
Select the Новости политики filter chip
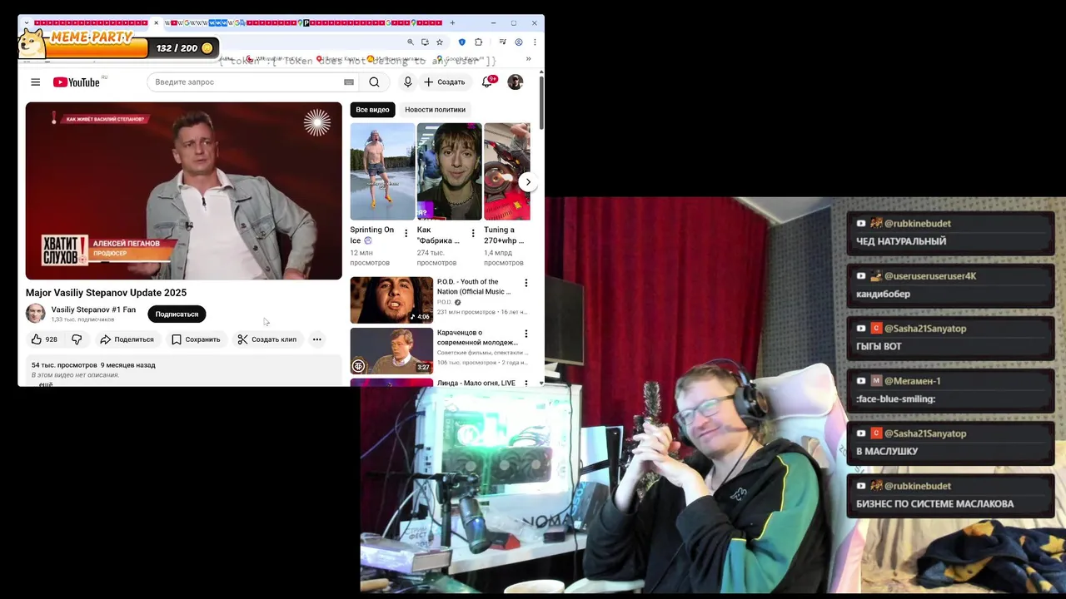point(435,110)
